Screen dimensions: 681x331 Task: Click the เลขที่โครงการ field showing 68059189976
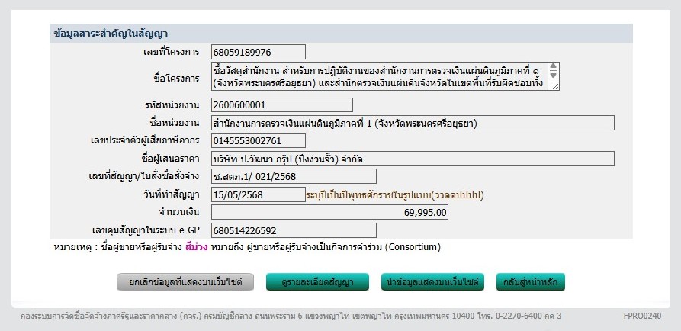click(x=258, y=52)
